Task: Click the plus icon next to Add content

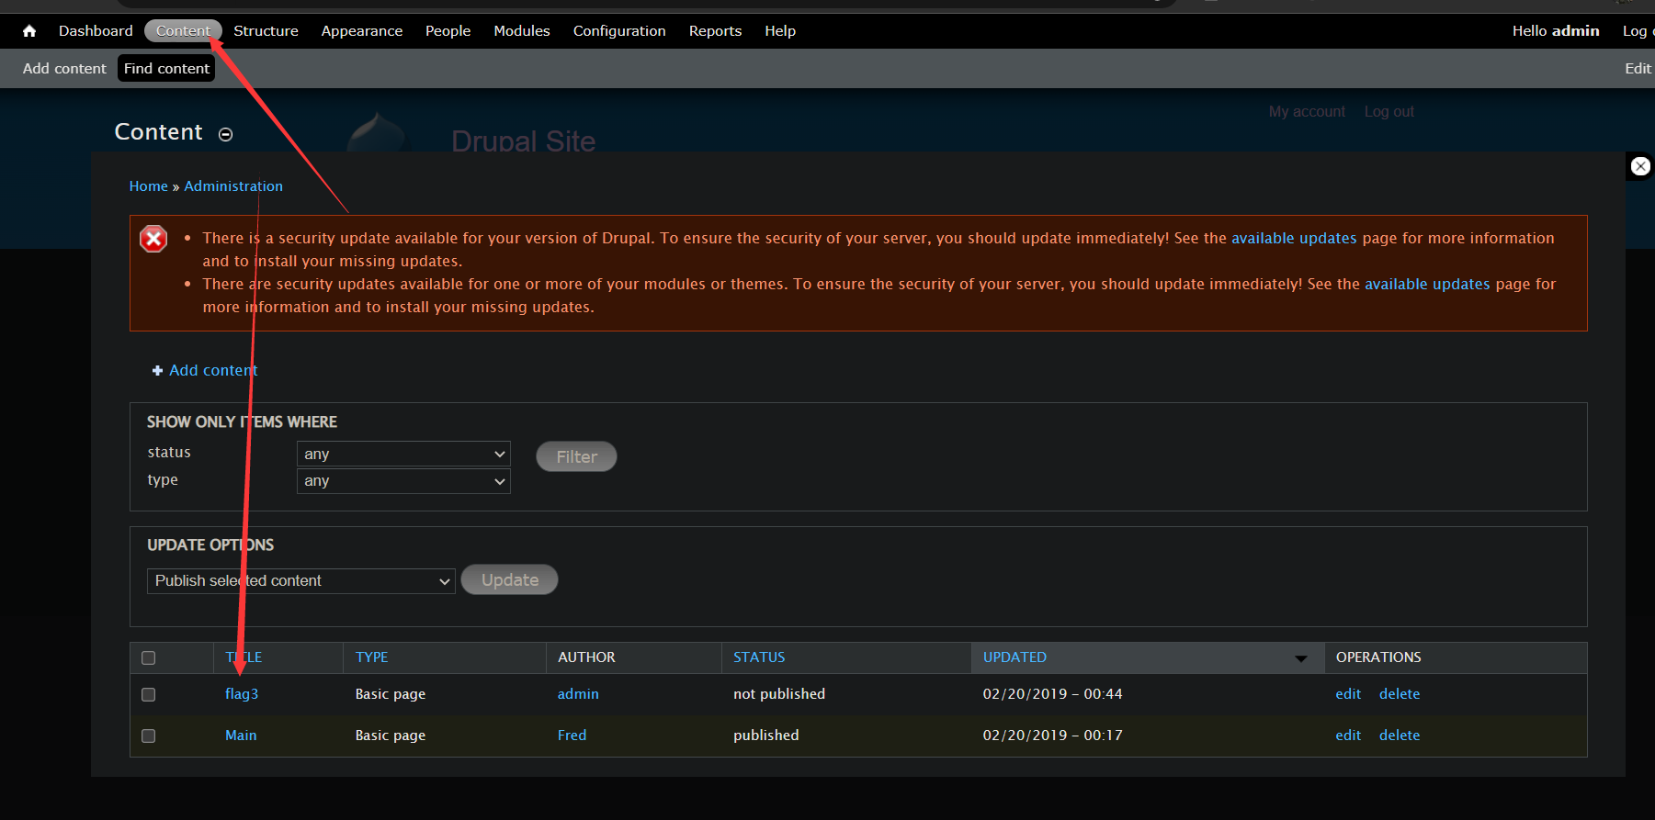Action: tap(157, 371)
